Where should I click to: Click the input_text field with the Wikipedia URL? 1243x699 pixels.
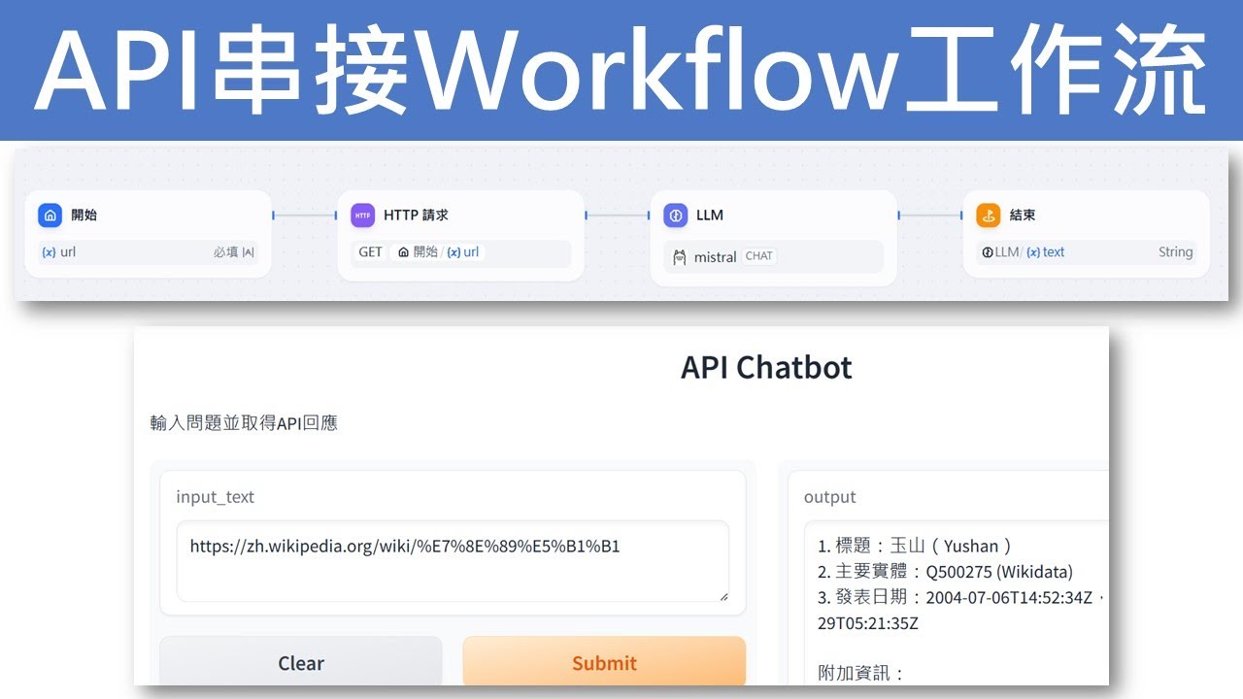[453, 562]
